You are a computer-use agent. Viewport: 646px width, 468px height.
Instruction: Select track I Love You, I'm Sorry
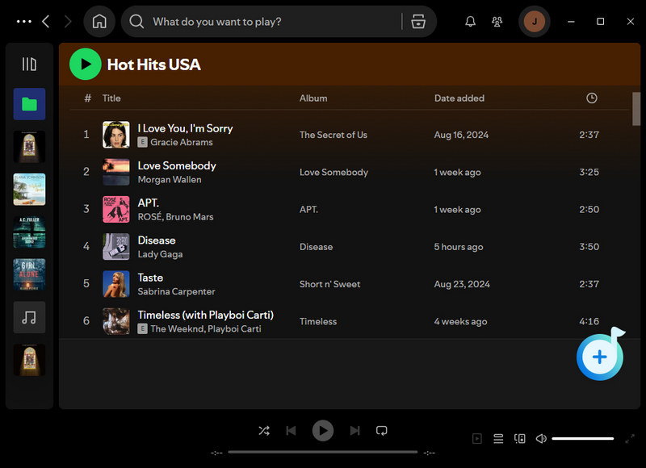[185, 128]
